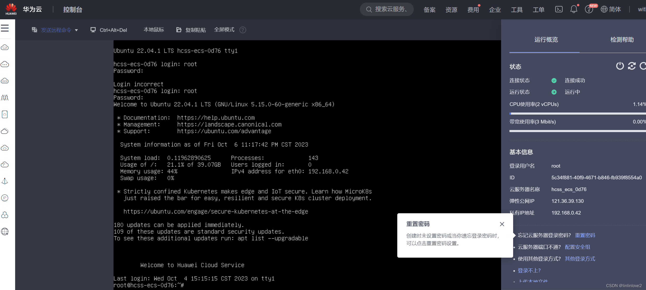Click the first cloud server sidebar icon

(x=5, y=48)
